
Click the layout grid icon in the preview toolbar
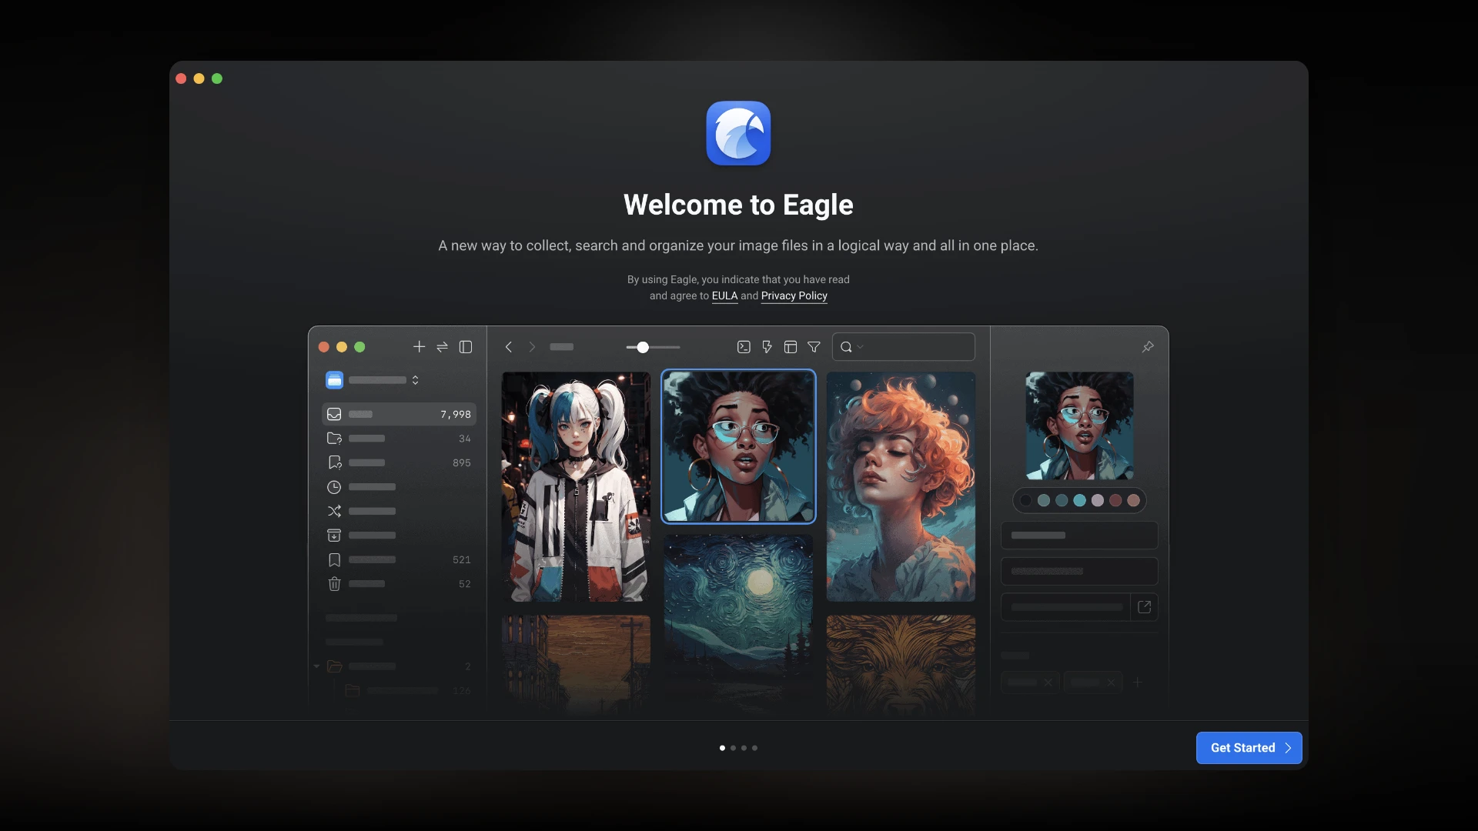[x=791, y=347]
